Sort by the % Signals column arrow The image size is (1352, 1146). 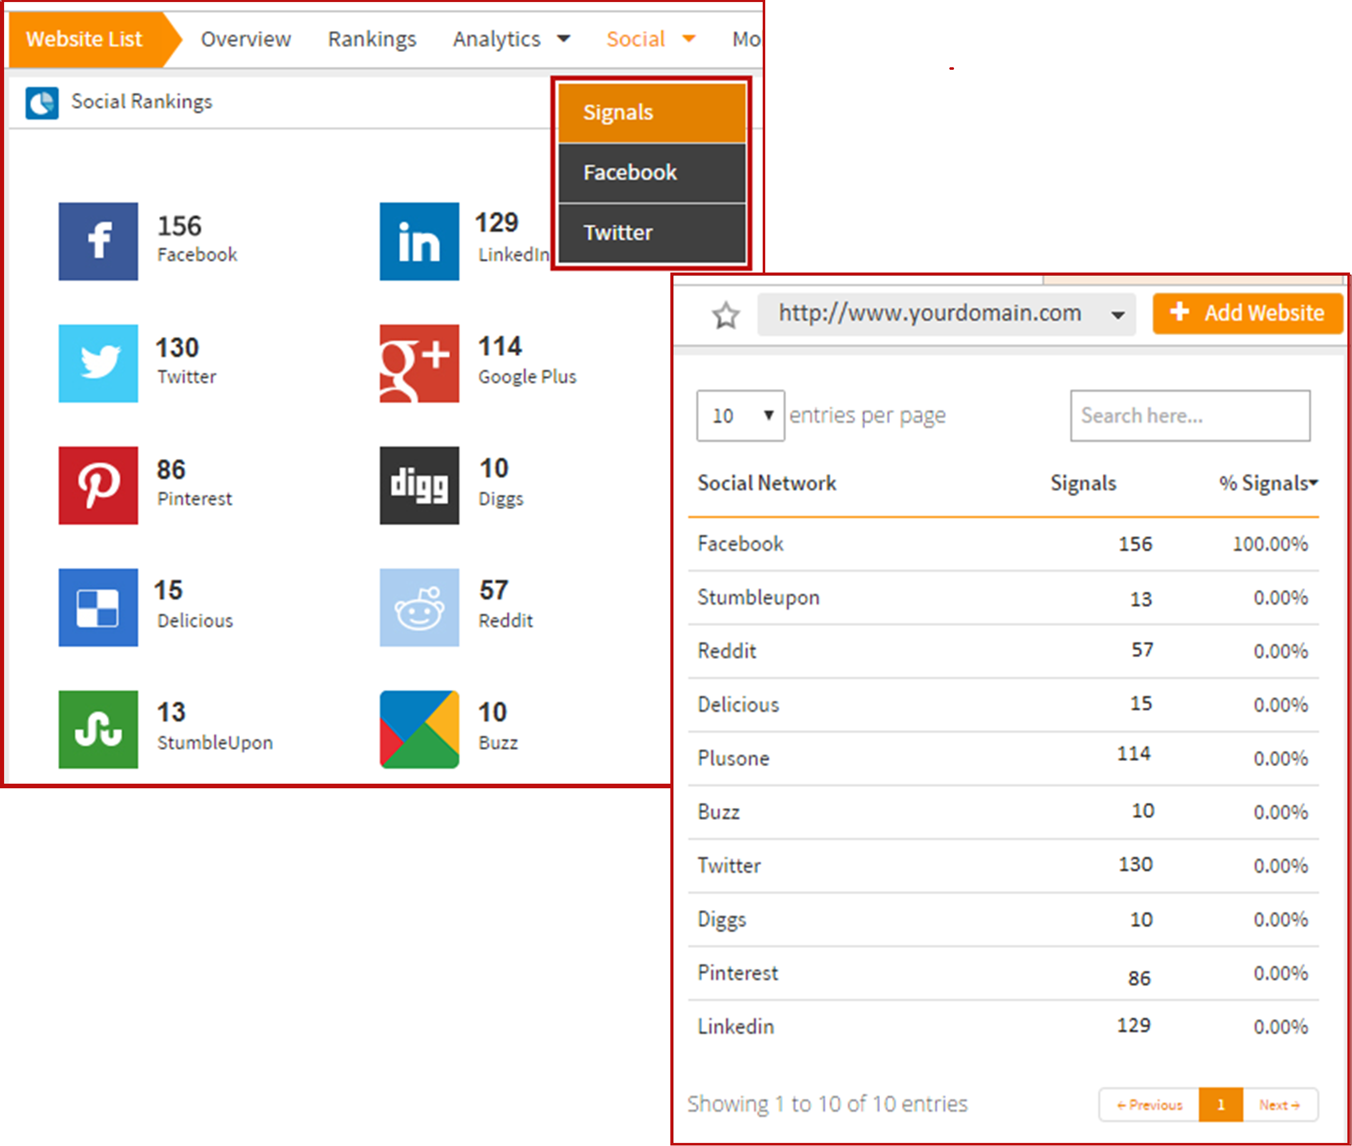point(1314,482)
